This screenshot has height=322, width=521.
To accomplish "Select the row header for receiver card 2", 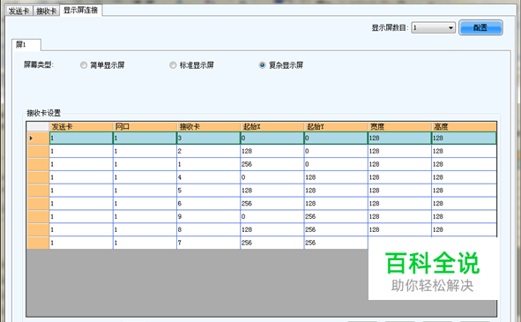I will pyautogui.click(x=38, y=151).
